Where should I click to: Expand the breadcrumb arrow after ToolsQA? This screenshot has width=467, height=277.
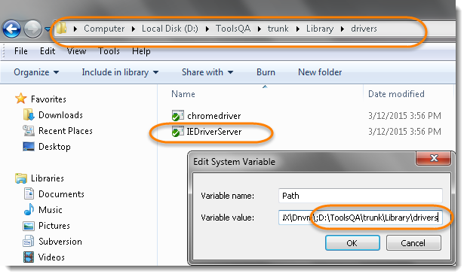pyautogui.click(x=259, y=29)
